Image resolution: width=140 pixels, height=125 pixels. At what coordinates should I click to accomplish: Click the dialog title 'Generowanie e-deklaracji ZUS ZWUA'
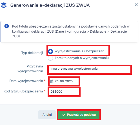50,5
